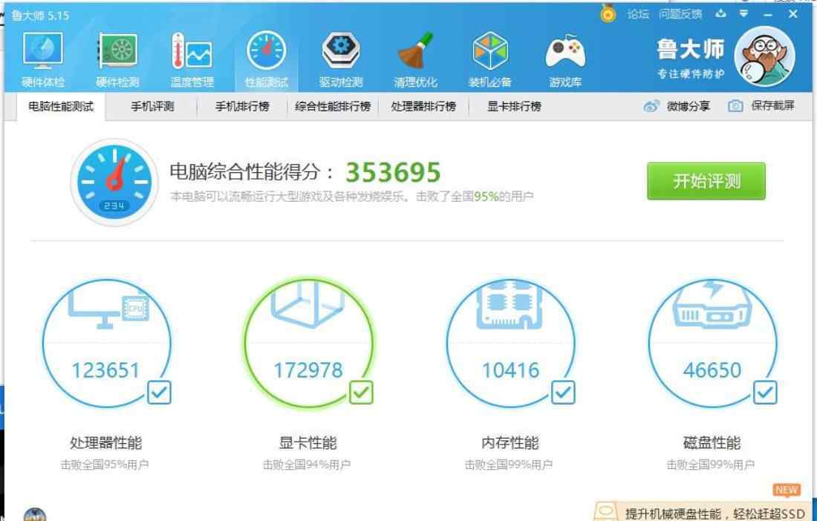Switch to 电脑性能测试 tab
The height and width of the screenshot is (521, 817).
pyautogui.click(x=61, y=107)
